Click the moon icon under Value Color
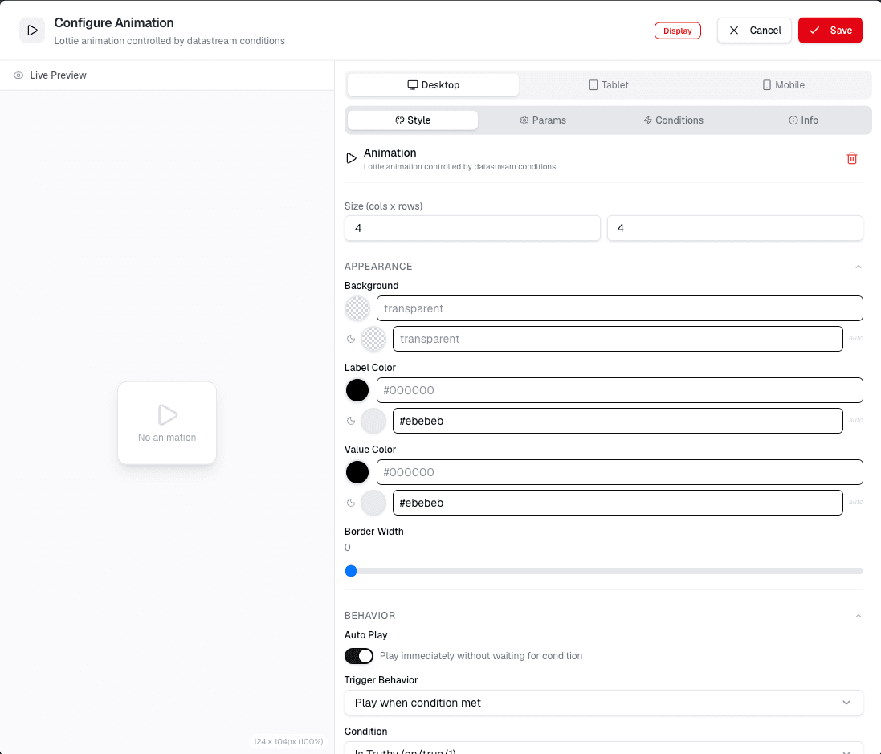The width and height of the screenshot is (881, 754). [x=351, y=503]
